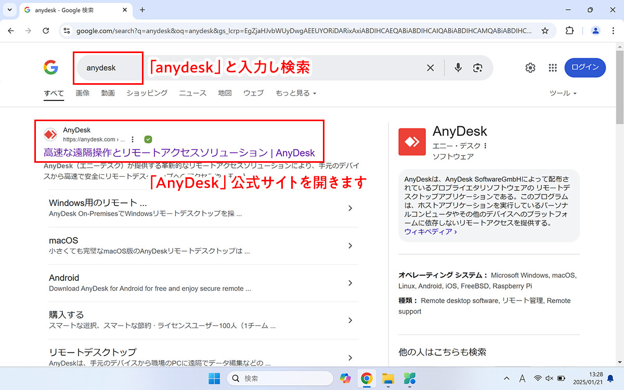
Task: Click the green shield badge beside result
Action: pyautogui.click(x=148, y=139)
